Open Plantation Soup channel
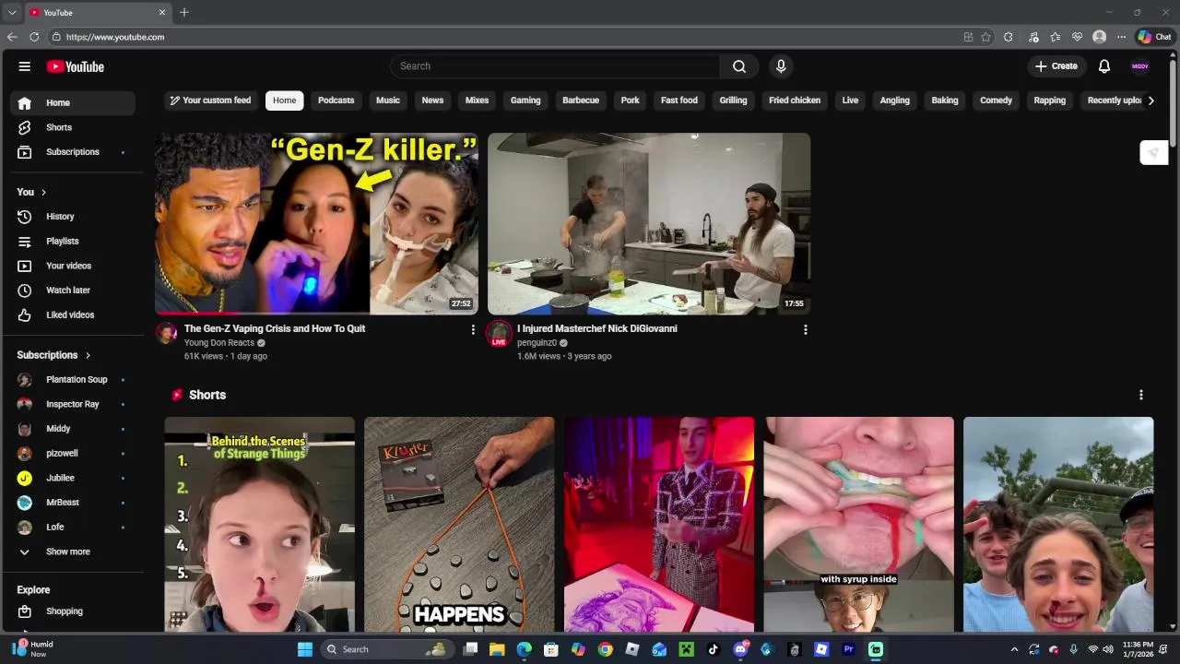The image size is (1180, 664). [73, 380]
